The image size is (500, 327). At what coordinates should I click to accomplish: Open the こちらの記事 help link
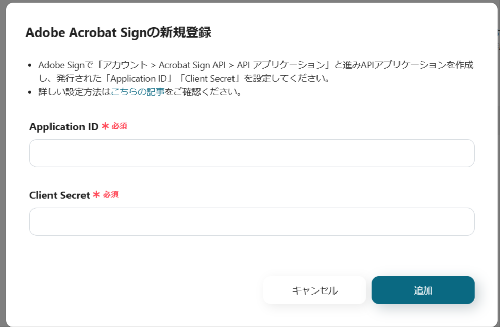click(x=138, y=93)
